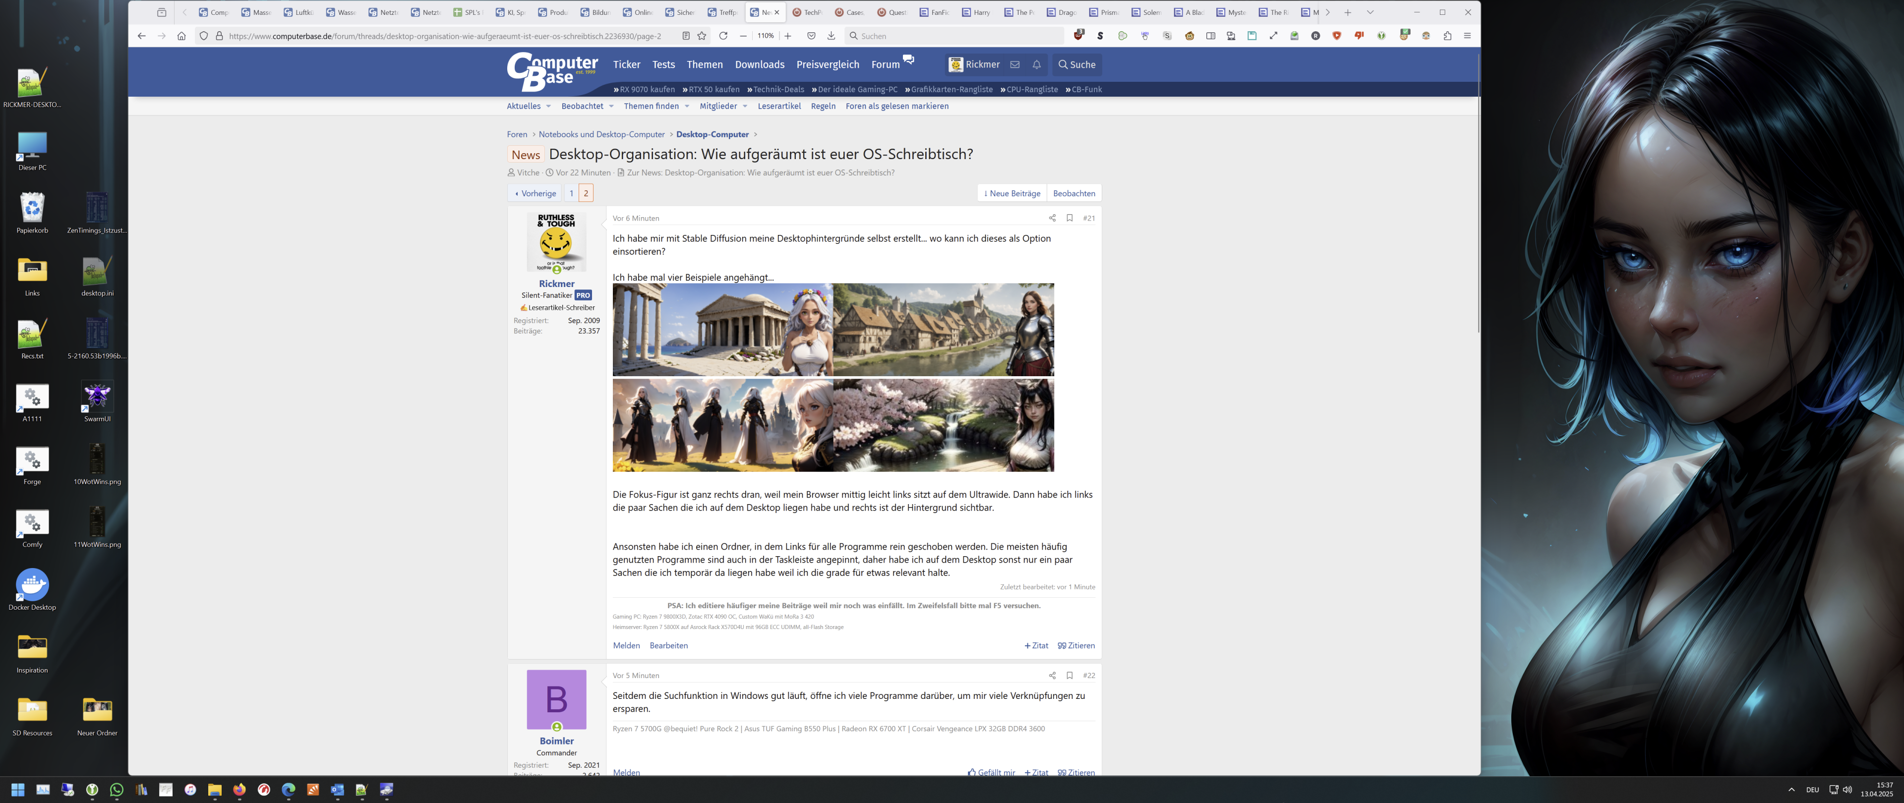
Task: Select the SwarmUI desktop shortcut
Action: point(97,402)
